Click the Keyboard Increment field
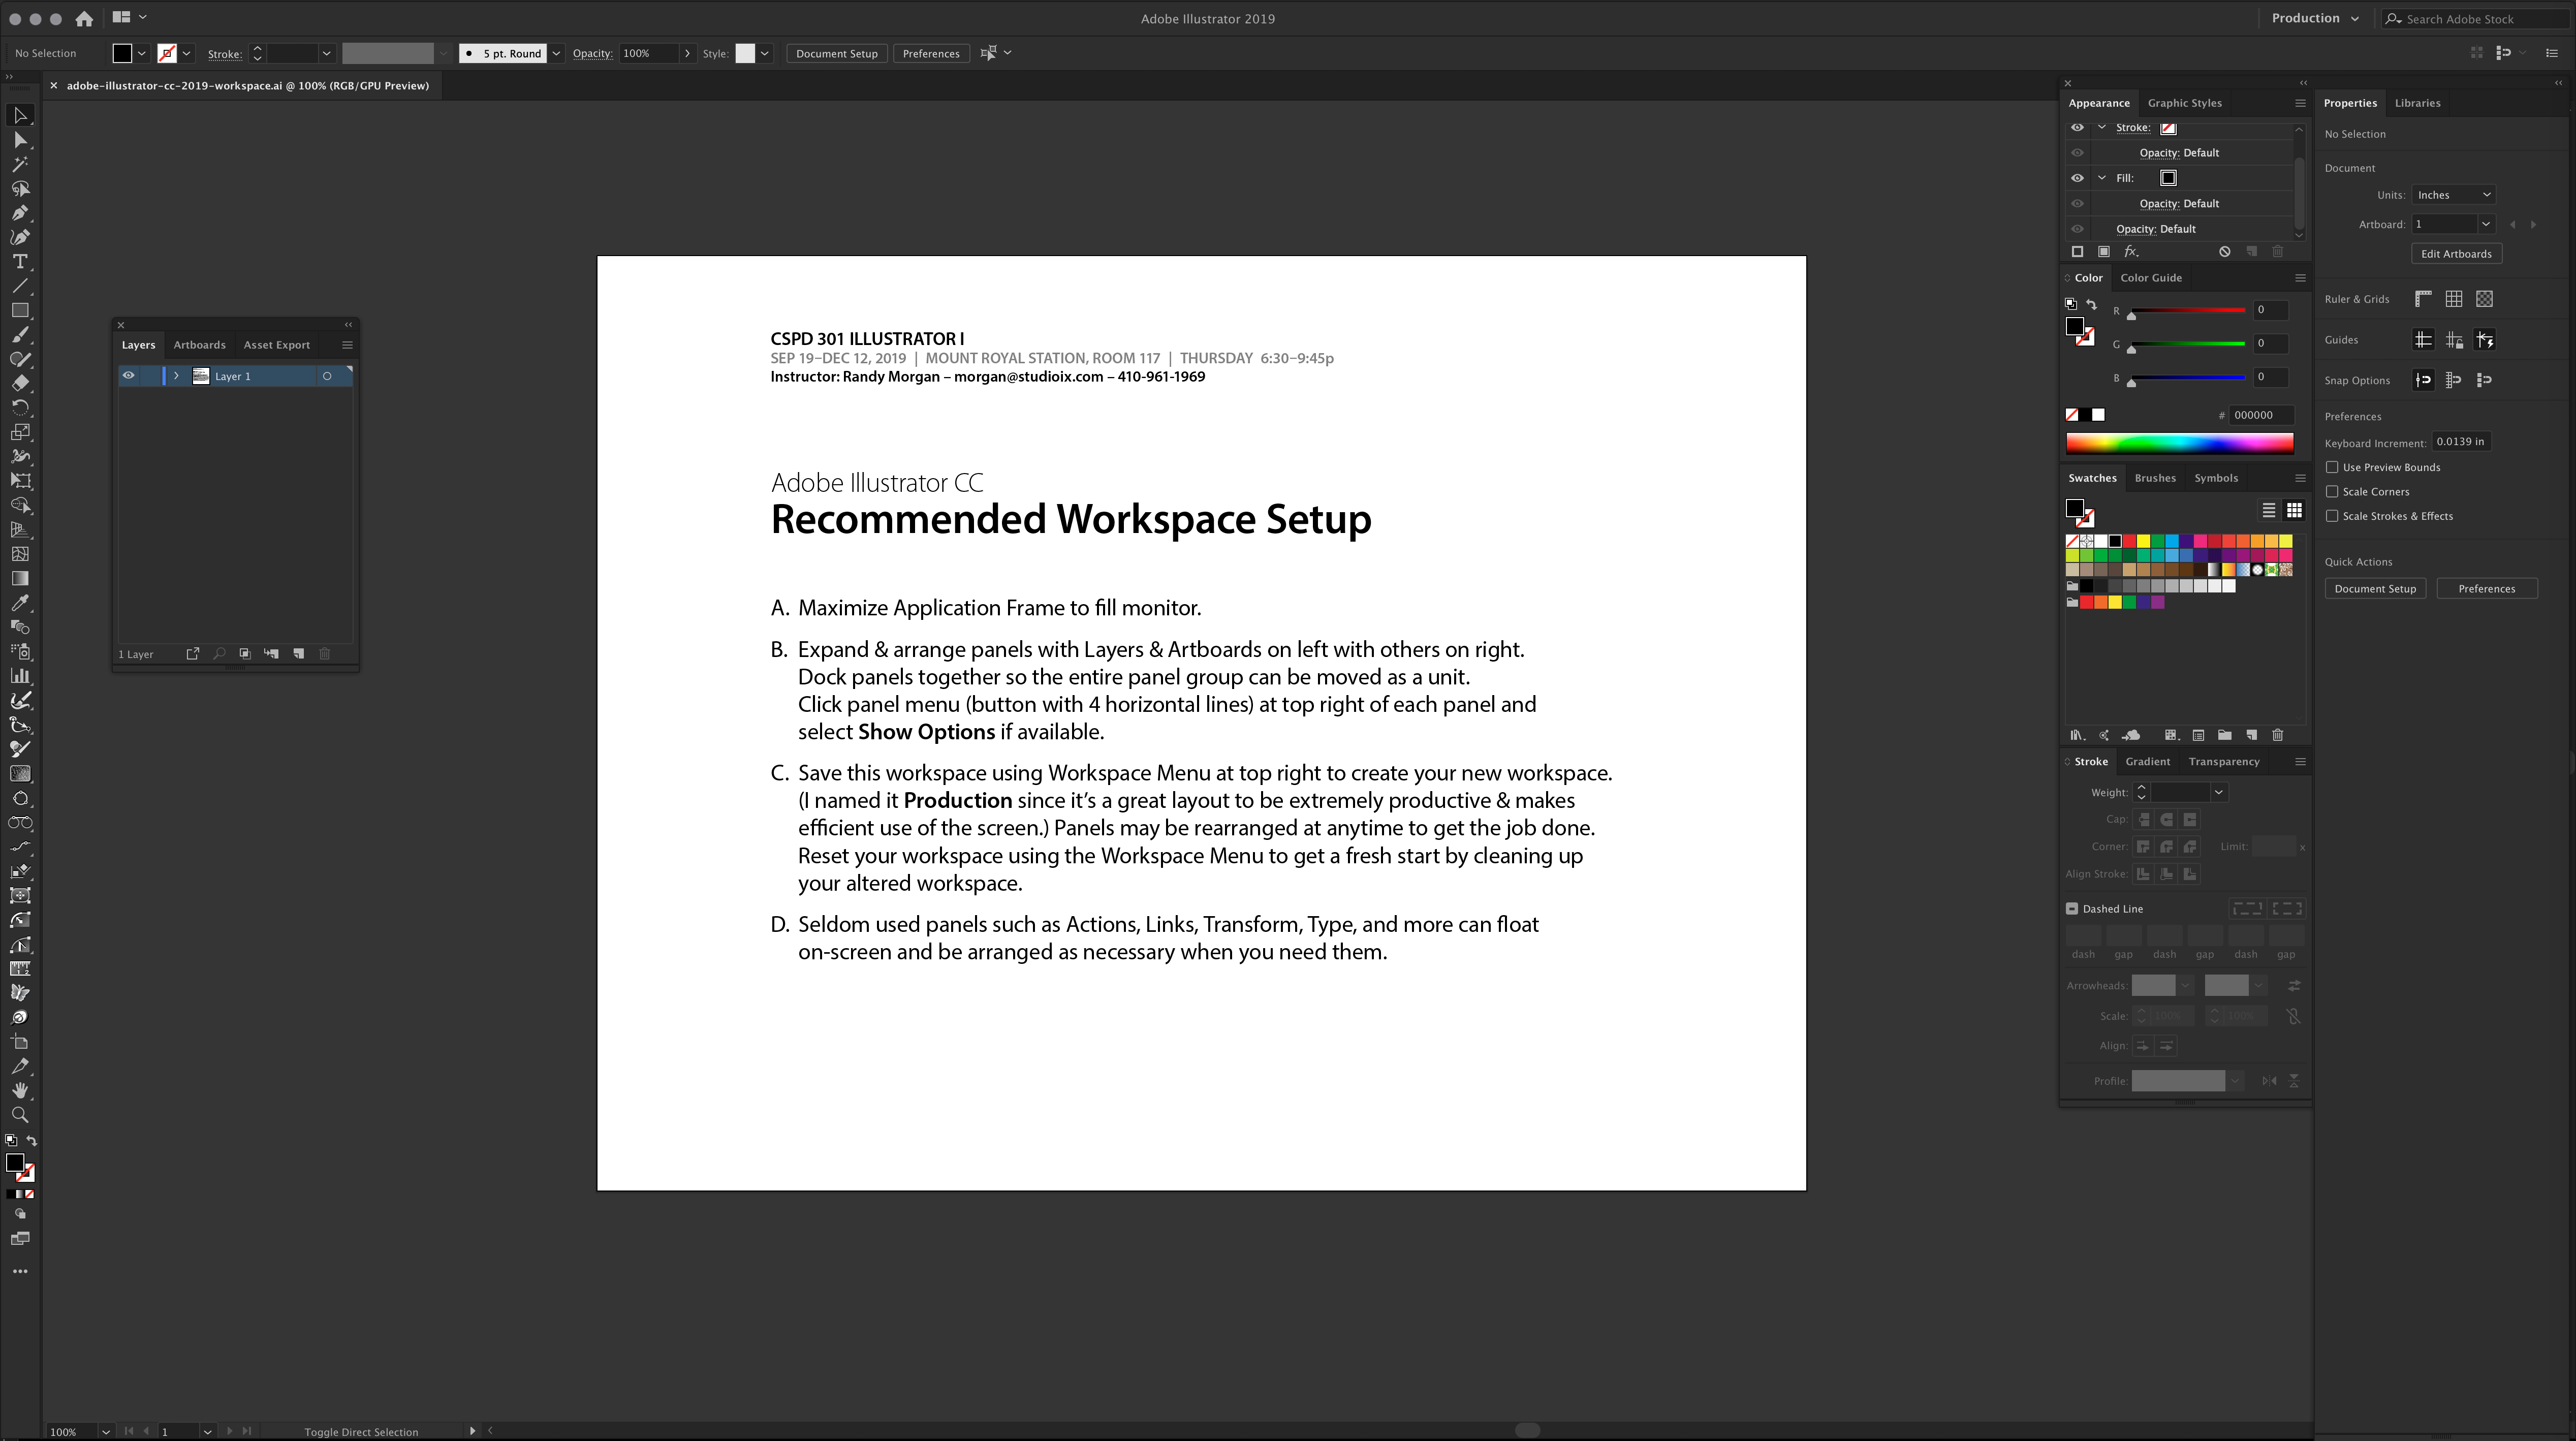 (2460, 442)
